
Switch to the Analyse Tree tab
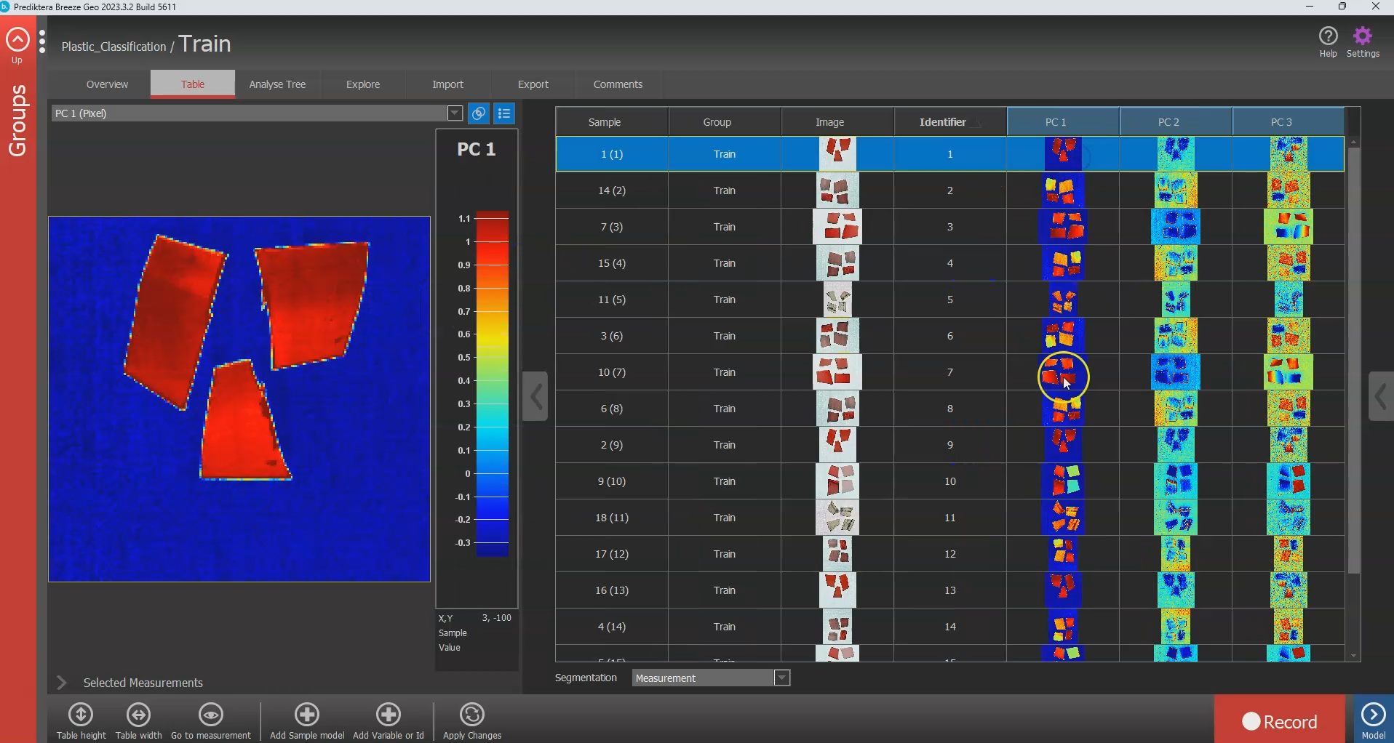coord(277,84)
